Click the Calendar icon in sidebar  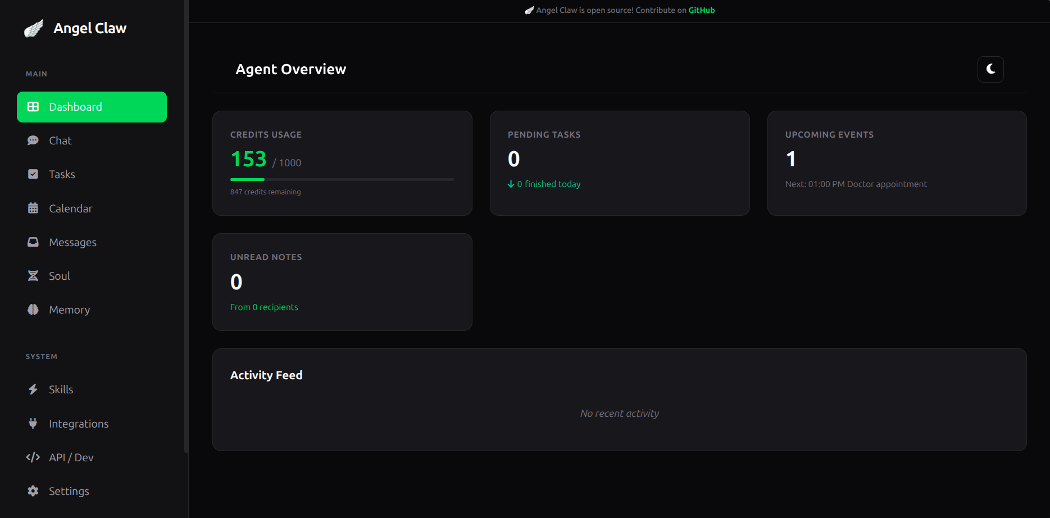33,208
